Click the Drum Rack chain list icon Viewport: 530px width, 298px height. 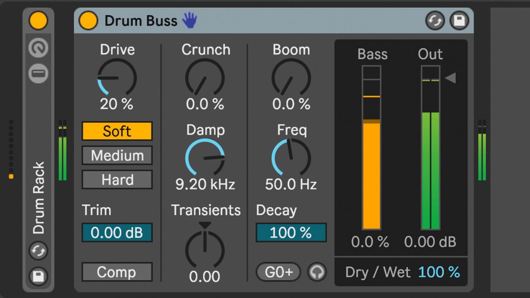click(x=38, y=73)
